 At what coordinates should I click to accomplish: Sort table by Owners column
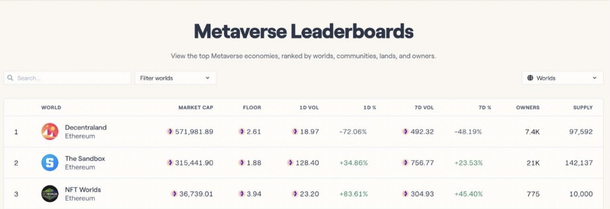[x=528, y=107]
